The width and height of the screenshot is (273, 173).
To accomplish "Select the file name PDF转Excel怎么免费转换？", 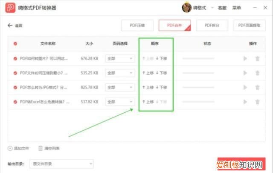I will point(44,102).
